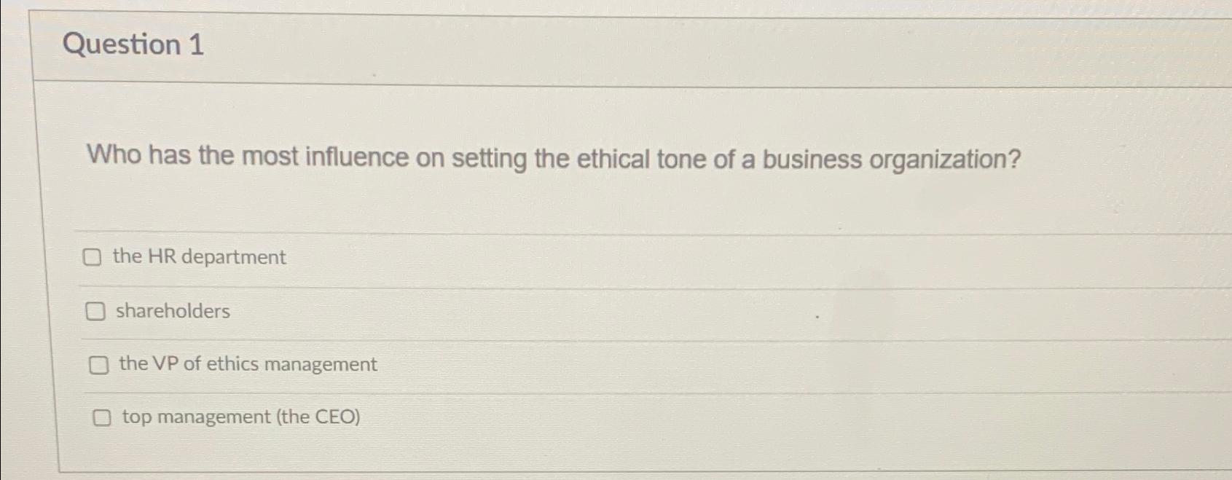Click the 'top management (the CEO)' label

pyautogui.click(x=241, y=417)
